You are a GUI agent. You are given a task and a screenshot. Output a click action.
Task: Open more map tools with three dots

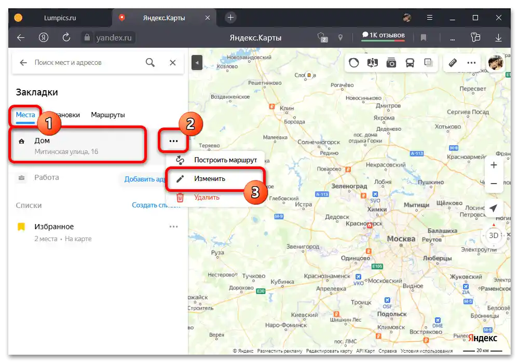pyautogui.click(x=471, y=62)
